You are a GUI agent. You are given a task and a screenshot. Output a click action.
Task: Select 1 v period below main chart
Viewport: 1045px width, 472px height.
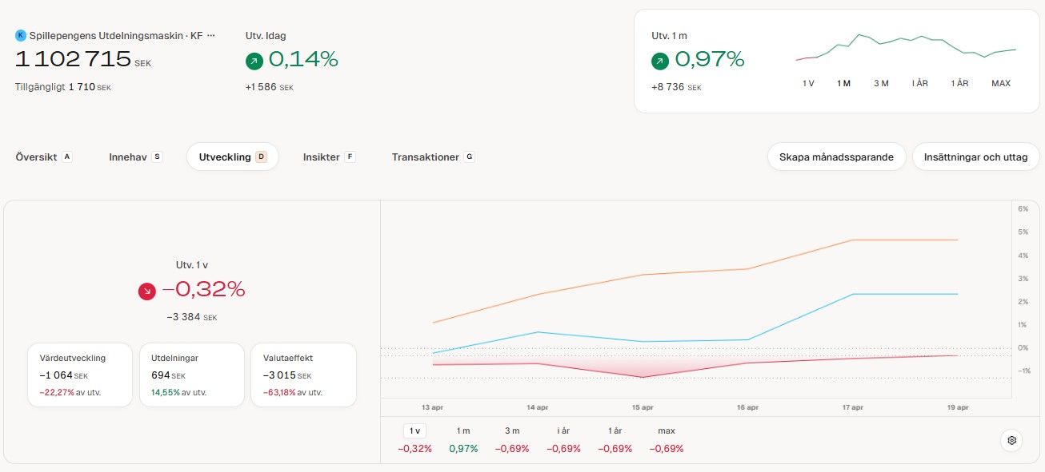[x=414, y=431]
